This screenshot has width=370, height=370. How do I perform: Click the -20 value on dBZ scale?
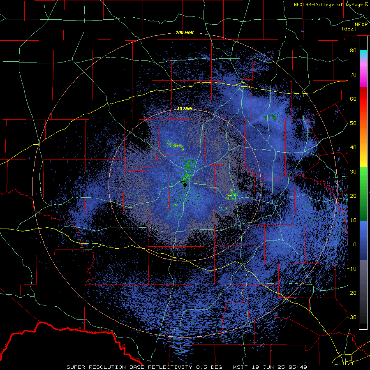click(x=351, y=293)
